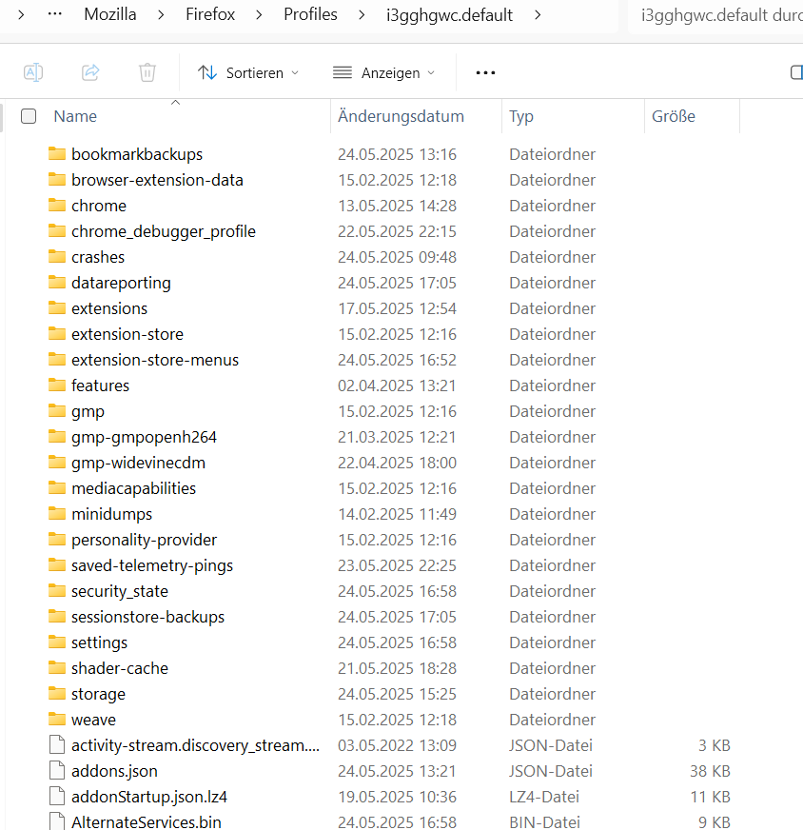Select the bookmarkbackups folder icon
The image size is (803, 830).
(57, 153)
